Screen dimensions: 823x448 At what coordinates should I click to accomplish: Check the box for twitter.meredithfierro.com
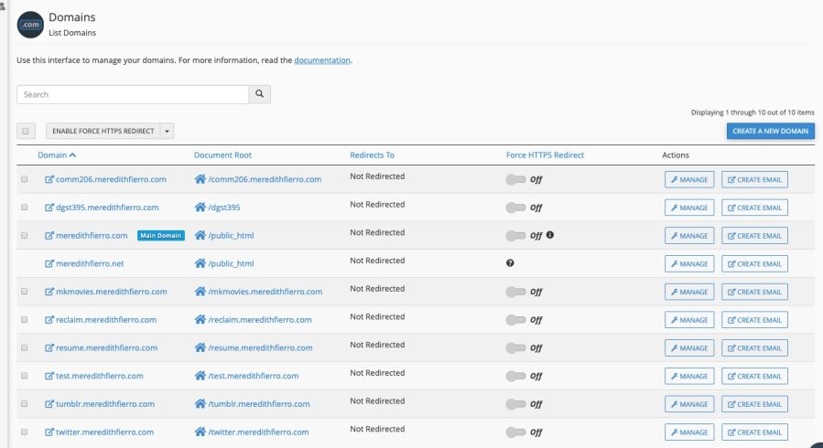pyautogui.click(x=24, y=432)
